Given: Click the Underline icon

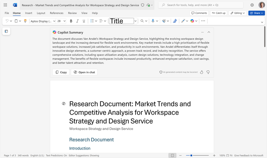Looking at the screenshot, I should click(x=83, y=21).
